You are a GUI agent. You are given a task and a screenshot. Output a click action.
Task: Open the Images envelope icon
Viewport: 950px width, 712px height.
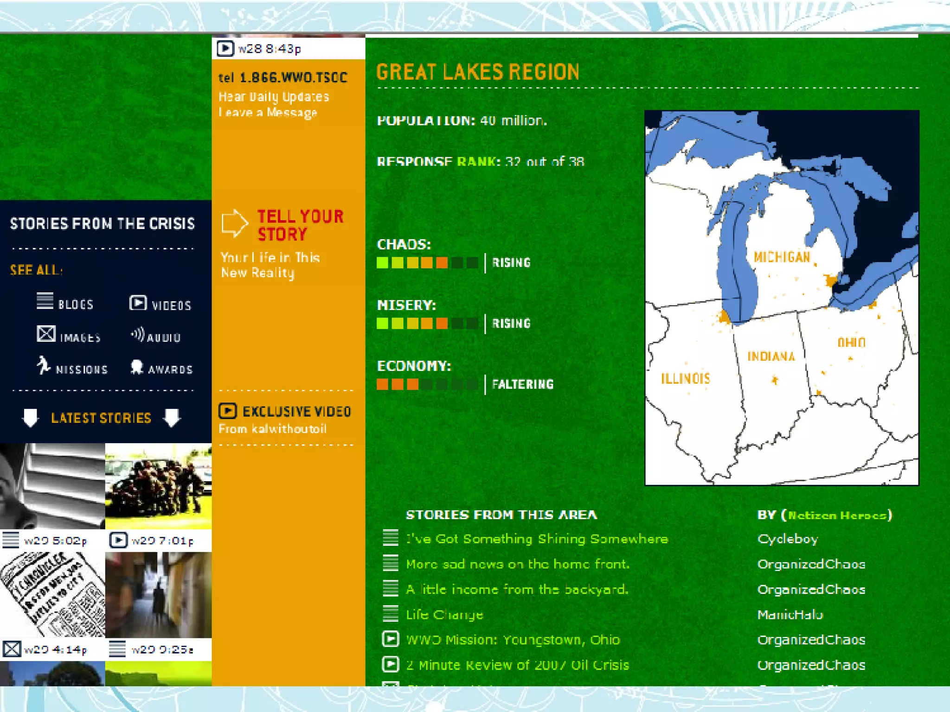(x=46, y=334)
